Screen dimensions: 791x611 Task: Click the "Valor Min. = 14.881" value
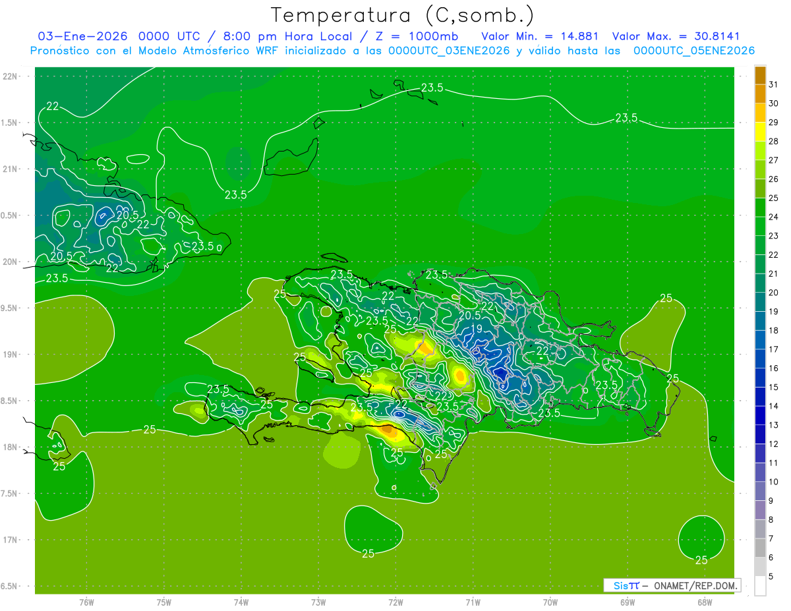(540, 36)
